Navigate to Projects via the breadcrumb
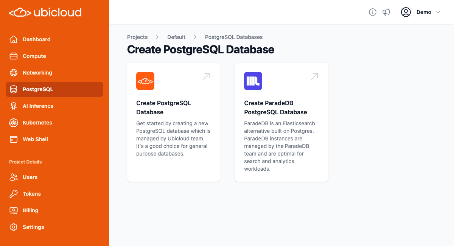454x246 pixels. 137,37
